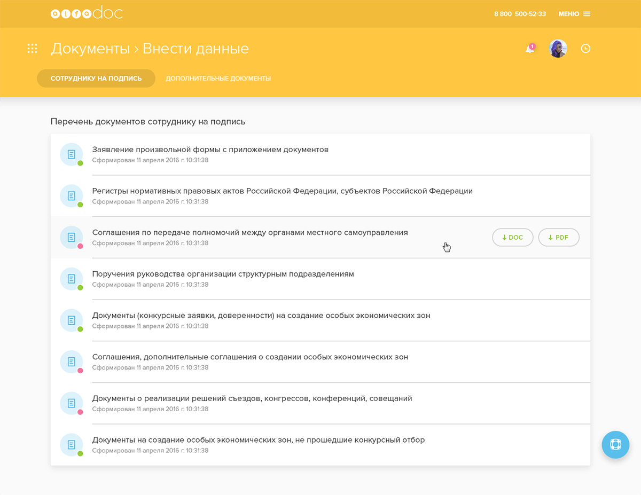Click the alfadoc logo

click(87, 13)
